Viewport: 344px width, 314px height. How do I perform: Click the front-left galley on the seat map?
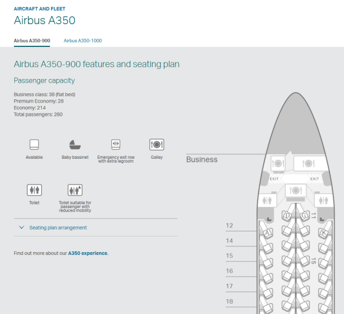[277, 164]
